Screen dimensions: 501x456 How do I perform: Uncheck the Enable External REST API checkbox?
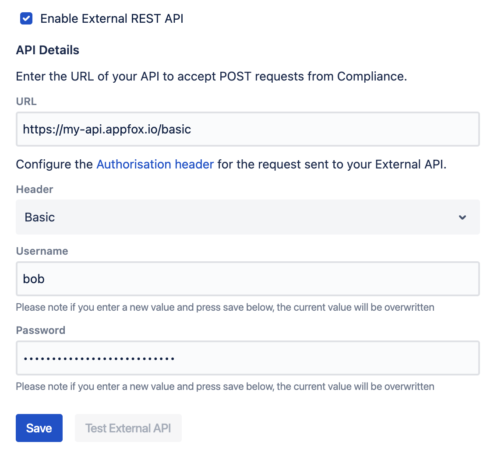pyautogui.click(x=26, y=19)
